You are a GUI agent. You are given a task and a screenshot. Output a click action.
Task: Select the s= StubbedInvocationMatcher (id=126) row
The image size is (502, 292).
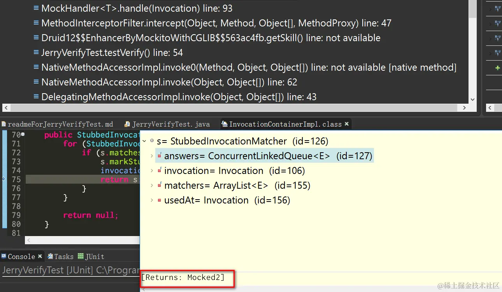(x=242, y=141)
